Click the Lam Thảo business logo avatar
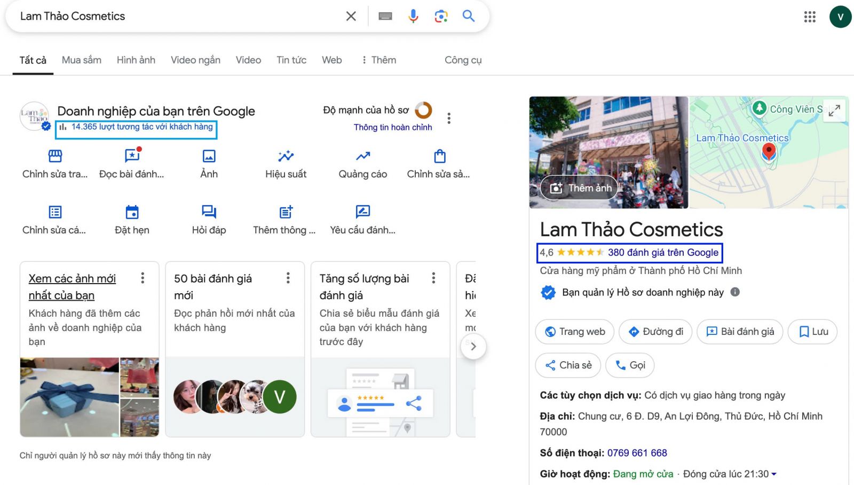 [x=34, y=116]
